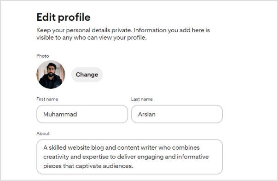Place cursor on the text Muhammad
278x181 pixels.
[60, 114]
